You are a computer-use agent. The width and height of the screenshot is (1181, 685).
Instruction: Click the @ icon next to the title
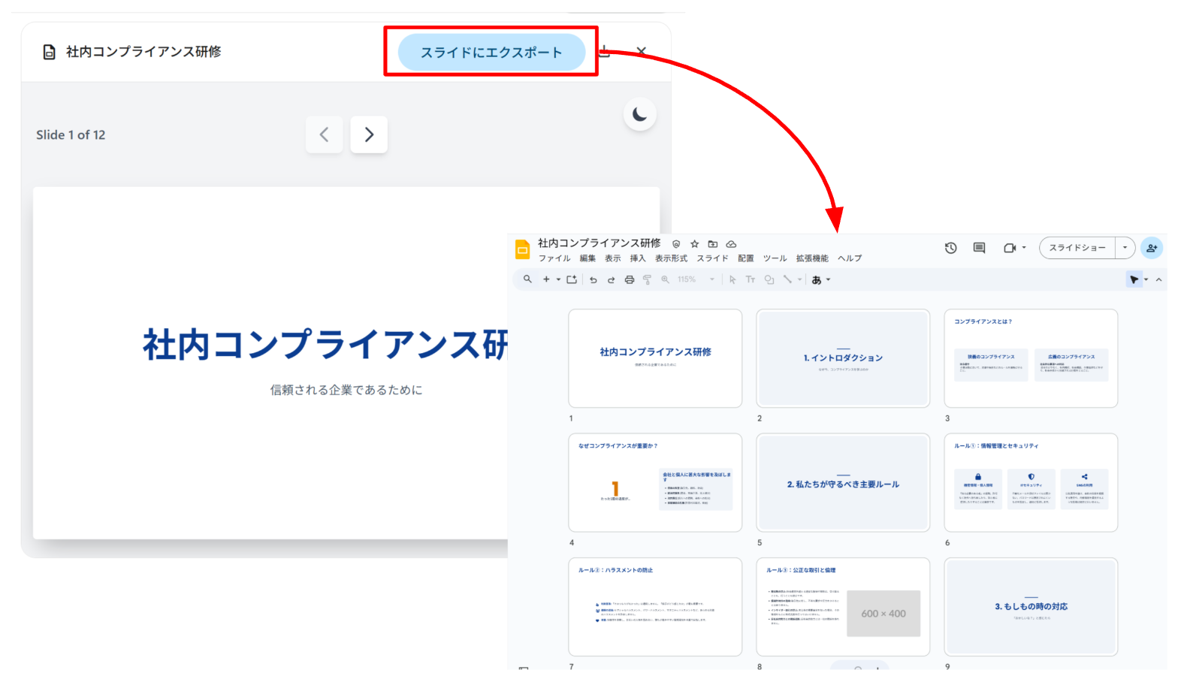coord(676,244)
